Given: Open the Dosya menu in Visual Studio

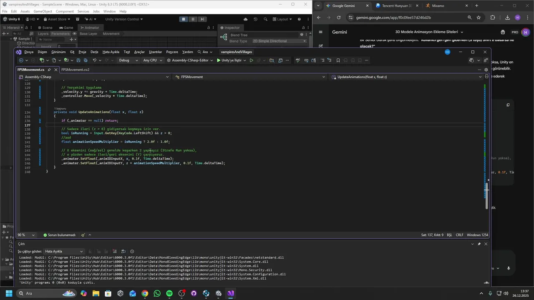Looking at the screenshot, I should tap(29, 52).
